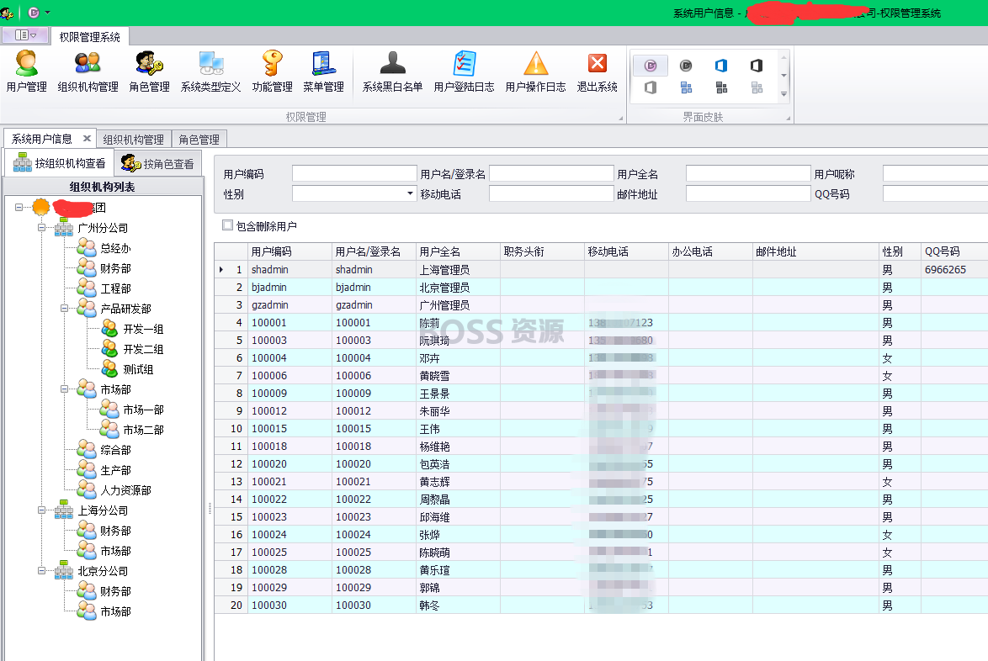Screen dimensions: 988x661
Task: Select the blue Office skin icon
Action: [721, 66]
